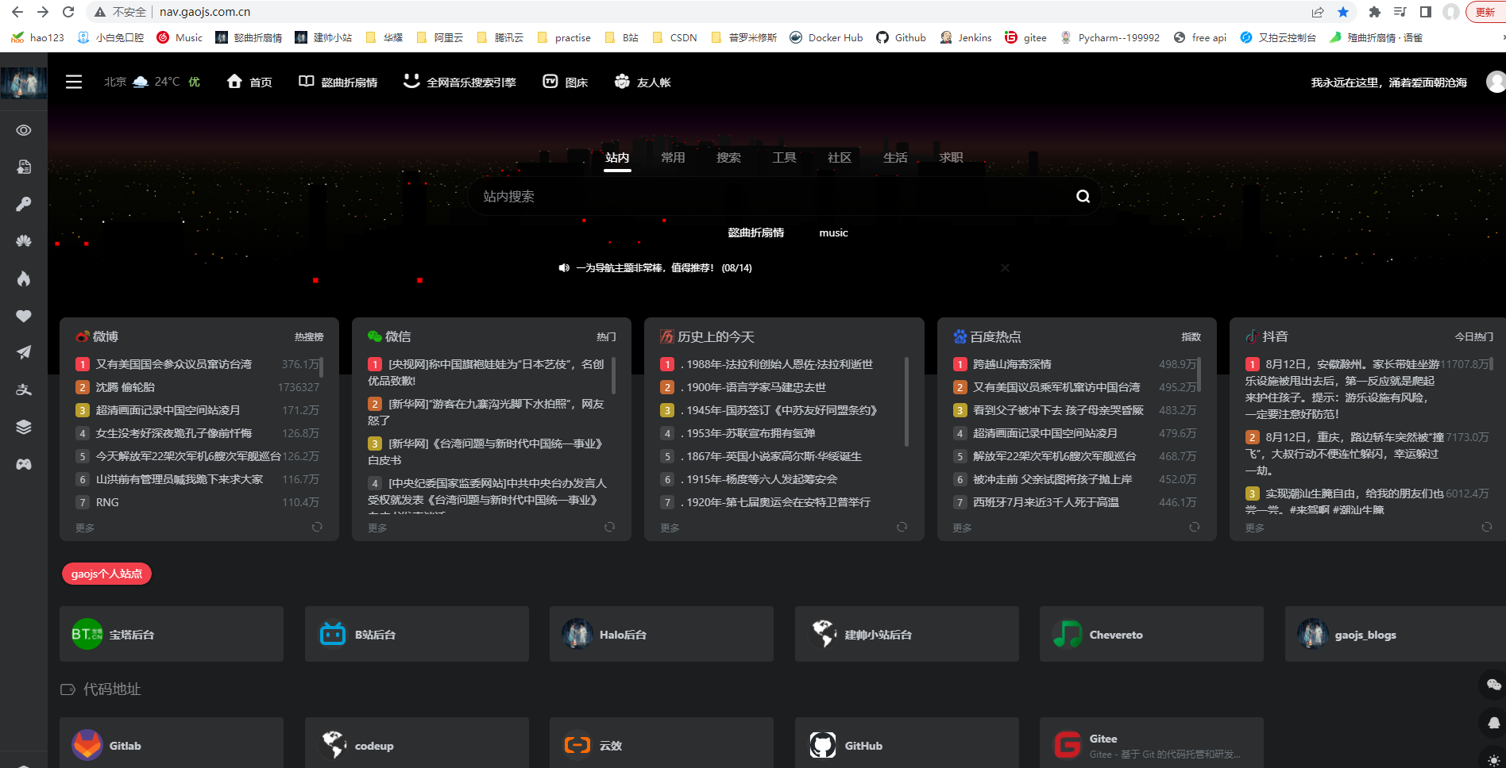Screen dimensions: 1506x768
Task: Open the codeup card
Action: [x=417, y=743]
